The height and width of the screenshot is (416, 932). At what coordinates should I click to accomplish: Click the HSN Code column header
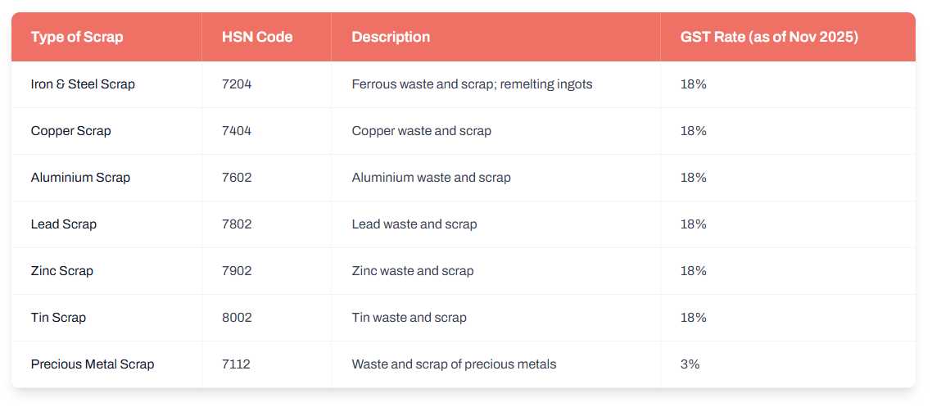pyautogui.click(x=257, y=37)
